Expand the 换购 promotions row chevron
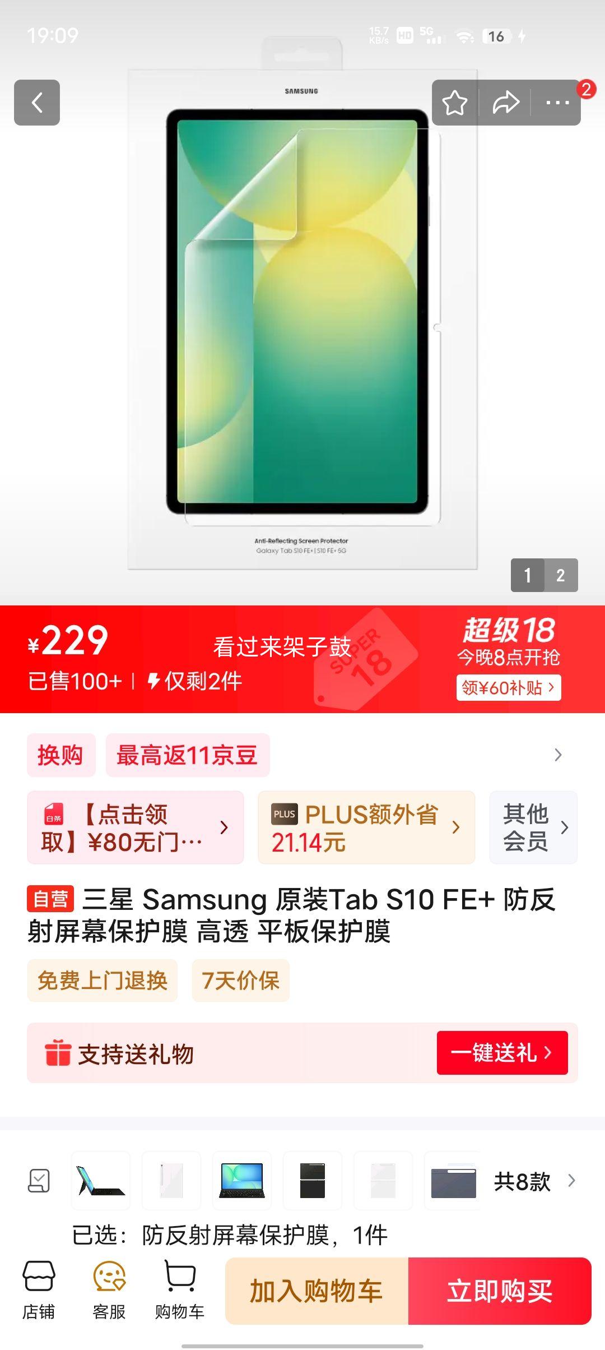Image resolution: width=605 pixels, height=1350 pixels. click(x=558, y=755)
